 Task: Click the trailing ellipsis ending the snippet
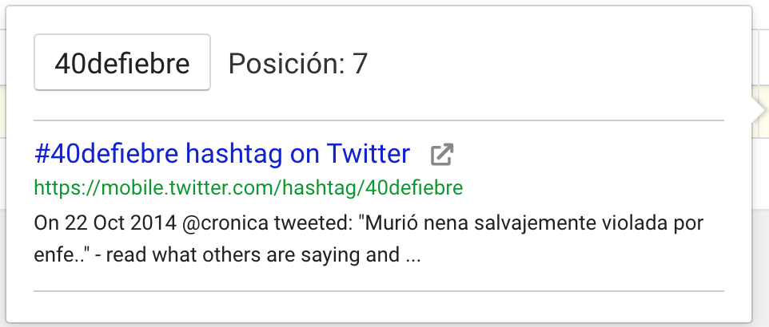click(412, 257)
